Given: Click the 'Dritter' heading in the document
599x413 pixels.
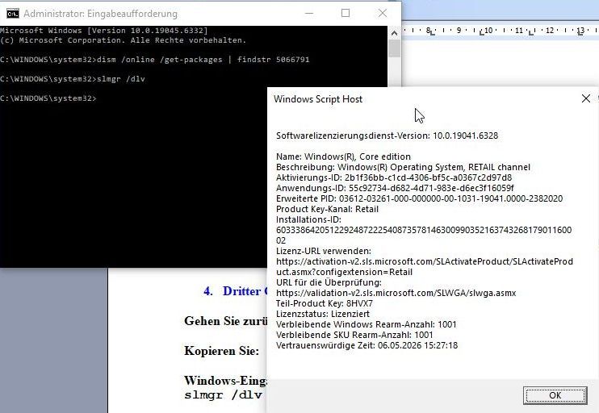Looking at the screenshot, I should 242,291.
